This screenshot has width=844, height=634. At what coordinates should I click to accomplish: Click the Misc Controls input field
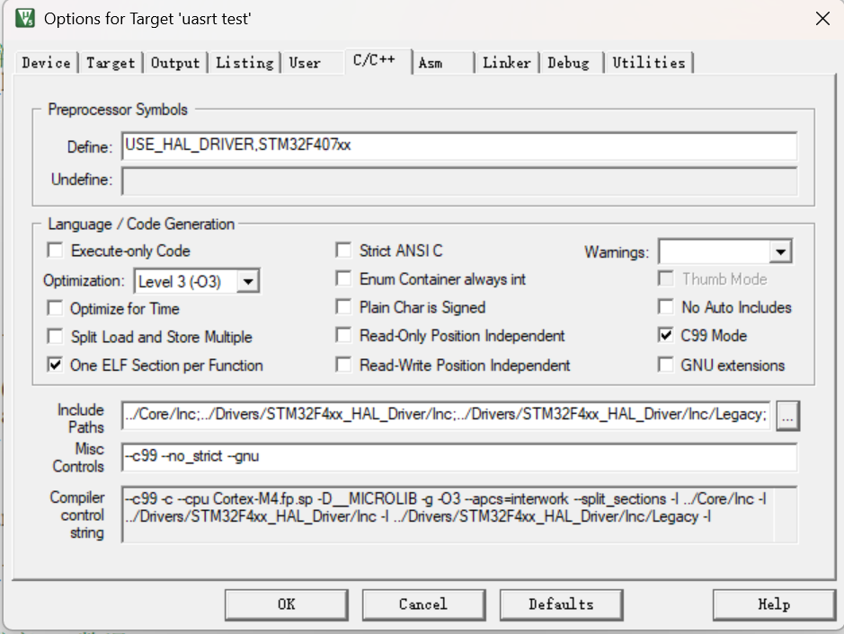(459, 456)
